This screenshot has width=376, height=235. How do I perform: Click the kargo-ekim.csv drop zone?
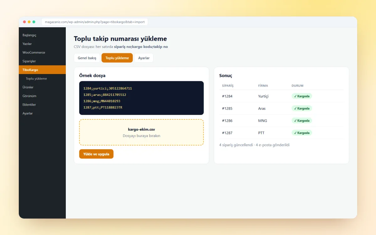(141, 132)
